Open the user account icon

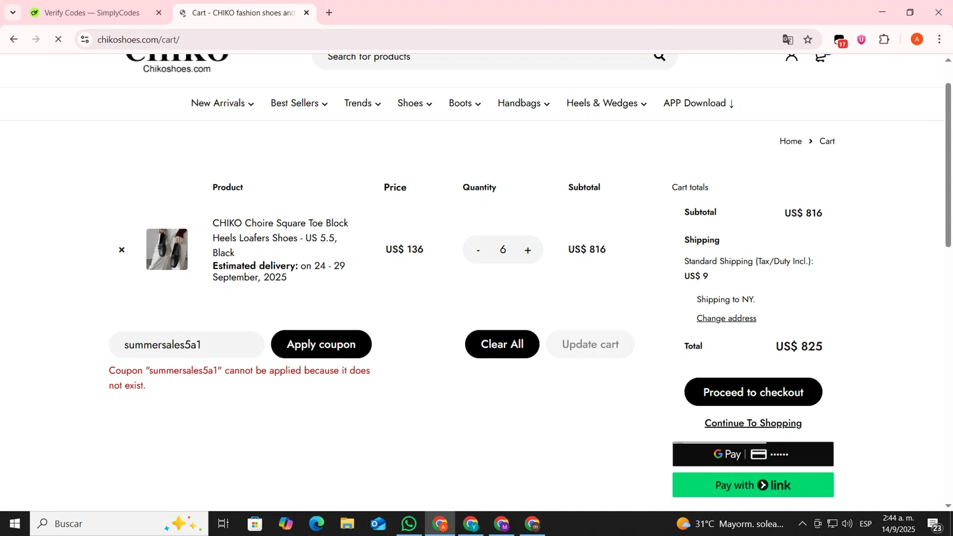(x=791, y=57)
